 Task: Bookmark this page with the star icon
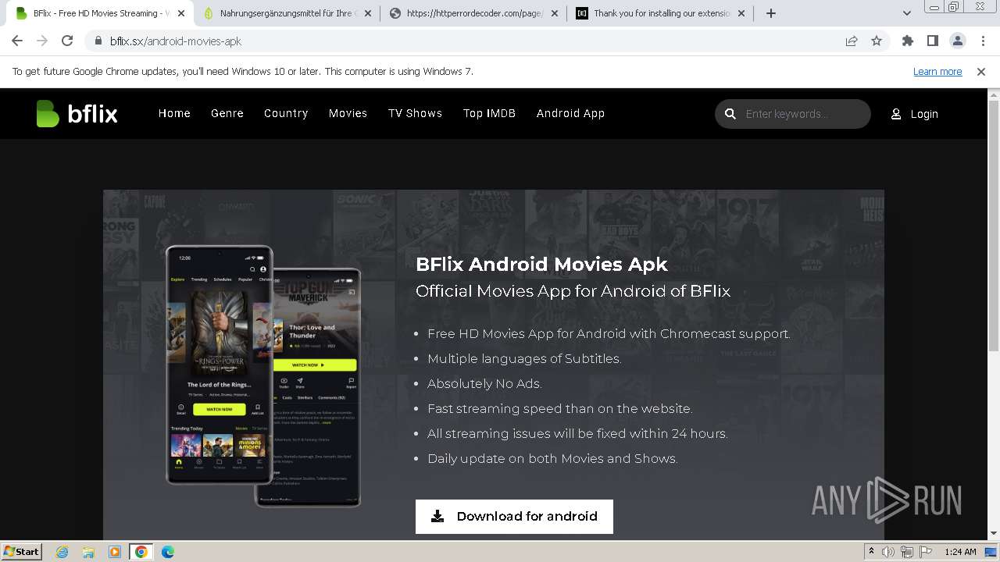tap(877, 41)
